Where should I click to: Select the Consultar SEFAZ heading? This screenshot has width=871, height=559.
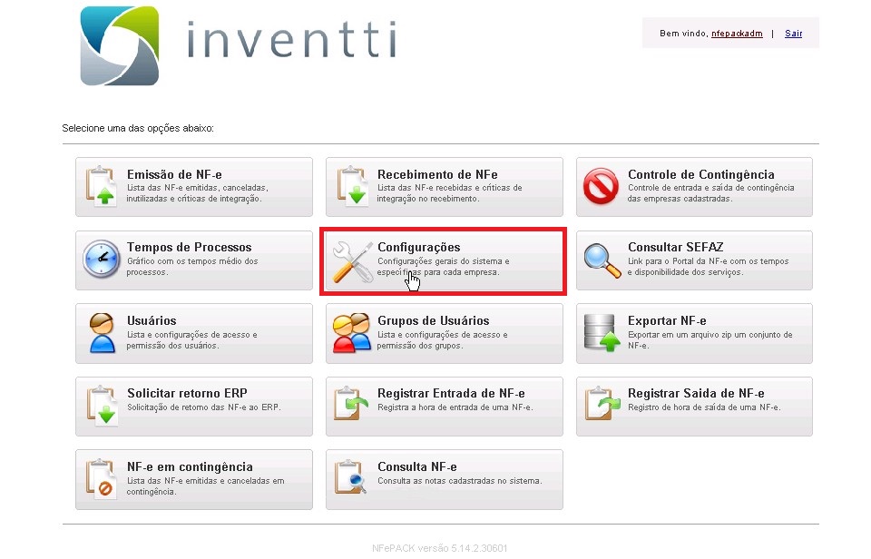point(675,248)
